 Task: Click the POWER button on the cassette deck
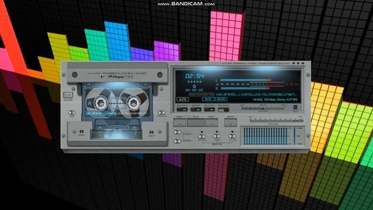click(x=68, y=95)
